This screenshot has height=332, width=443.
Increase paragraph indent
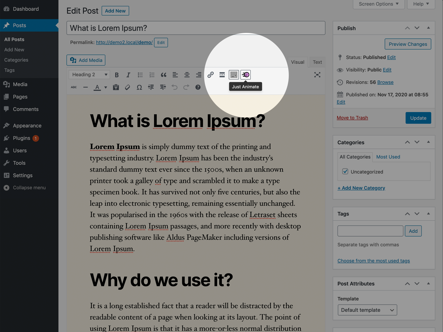[163, 87]
